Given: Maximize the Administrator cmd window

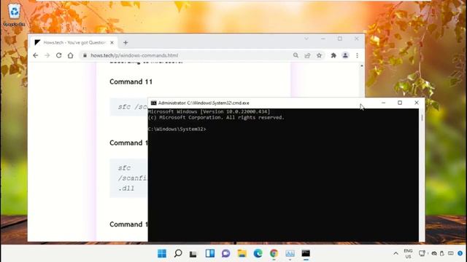Looking at the screenshot, I should [x=400, y=103].
